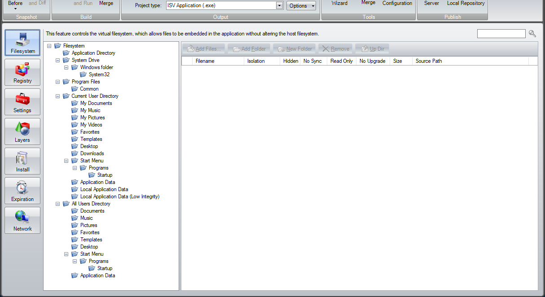The height and width of the screenshot is (297, 545).
Task: Launch the setup Wizard tool
Action: click(x=339, y=4)
